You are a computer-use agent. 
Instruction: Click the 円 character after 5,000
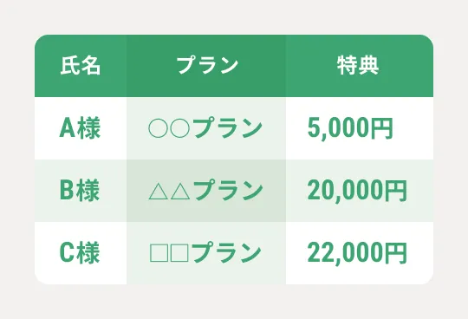click(380, 128)
